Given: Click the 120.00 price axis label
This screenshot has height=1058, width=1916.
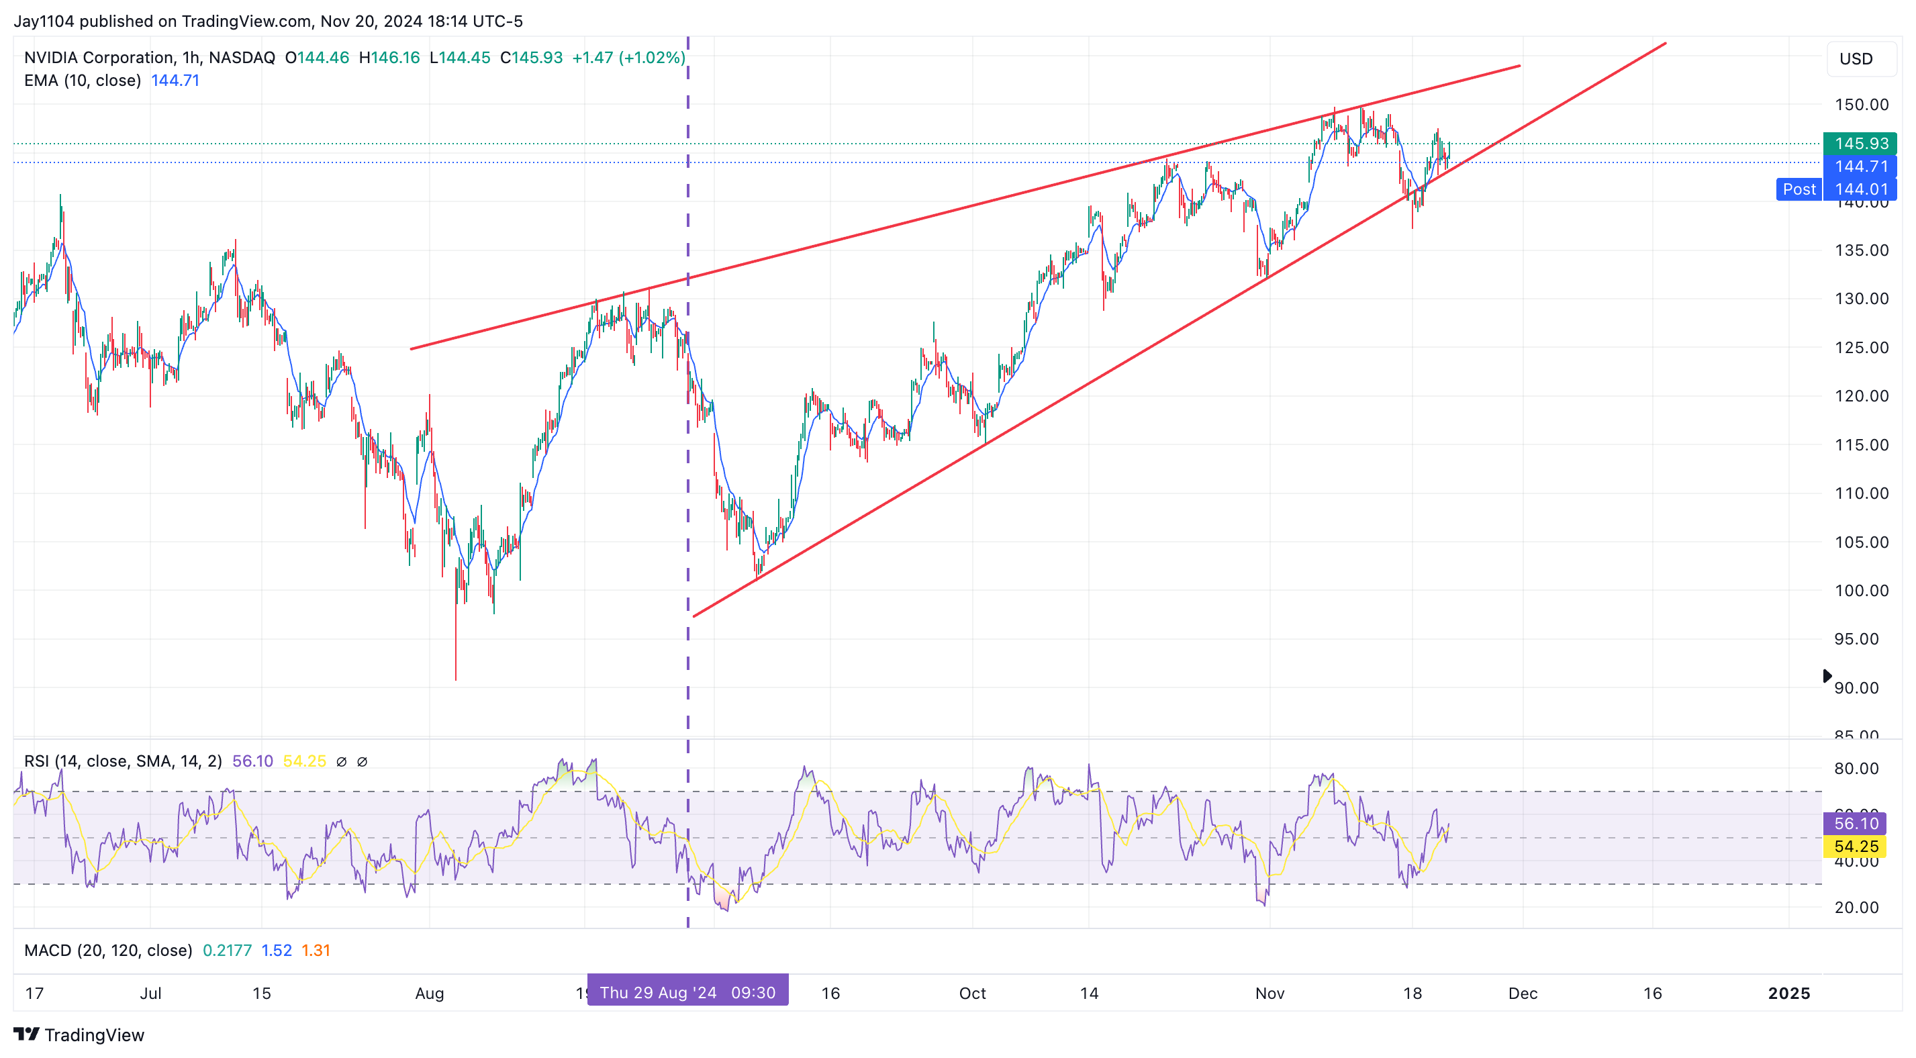Looking at the screenshot, I should pos(1861,396).
